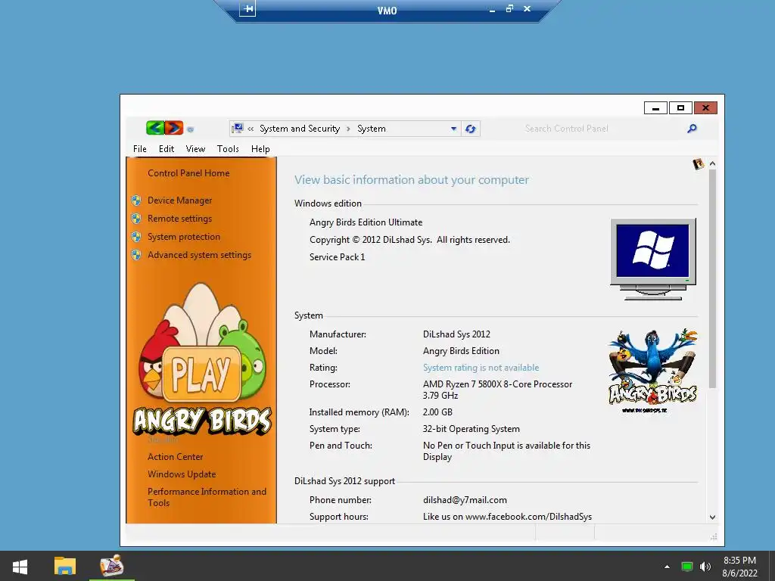Image resolution: width=775 pixels, height=581 pixels.
Task: Click window resize grip in status bar
Action: coord(713,536)
